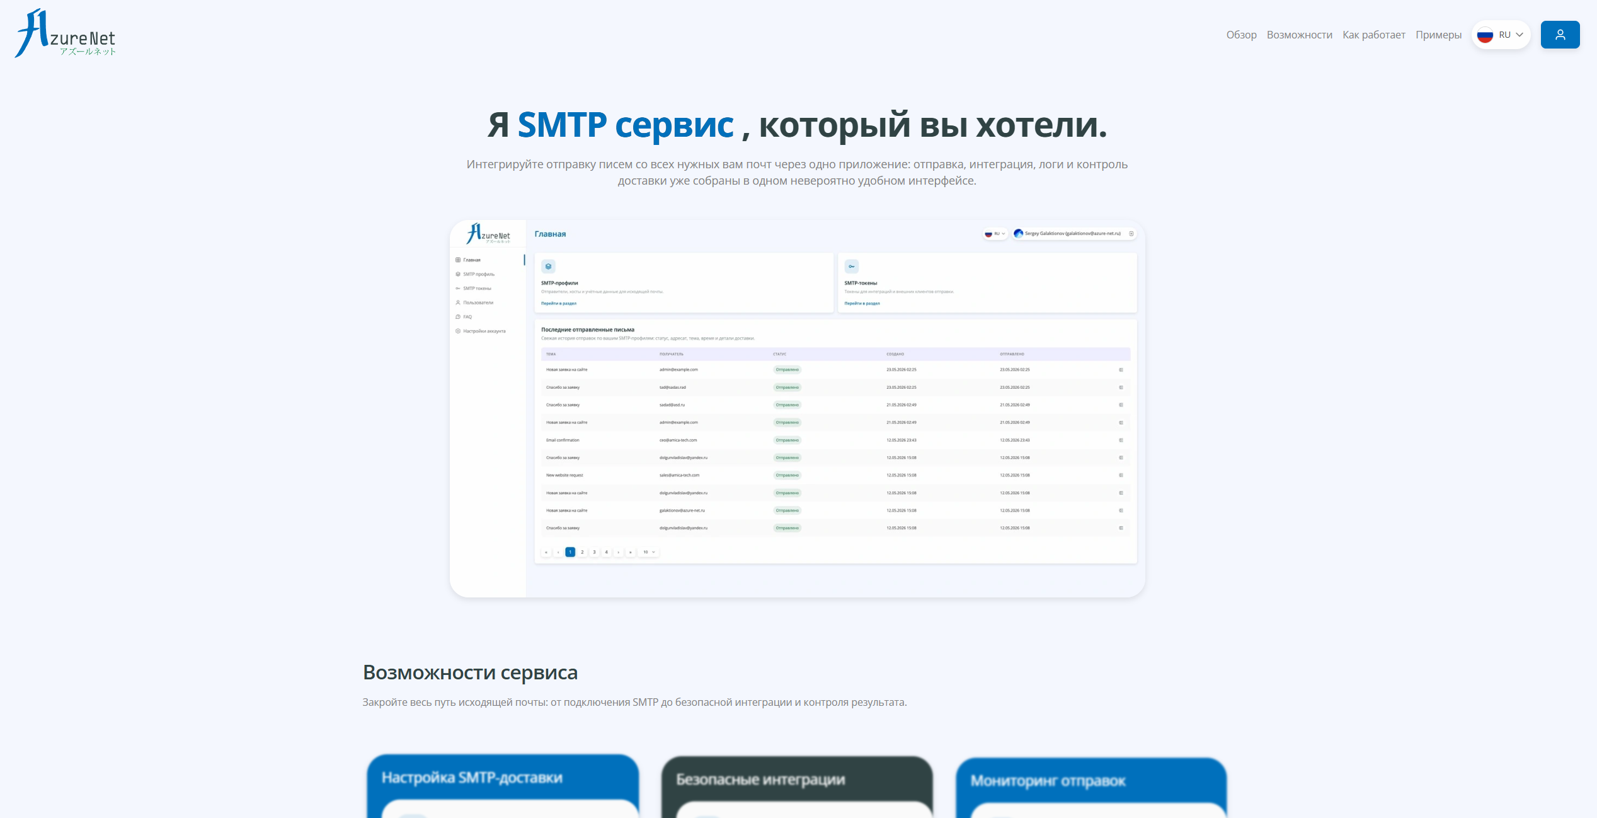
Task: Open the Безопасные интеграции feature card
Action: point(797,788)
